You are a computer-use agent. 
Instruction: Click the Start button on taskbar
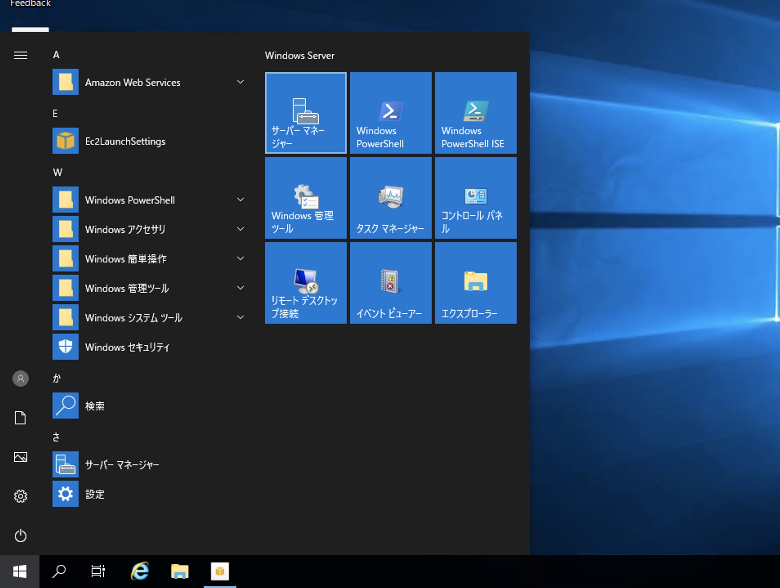pyautogui.click(x=20, y=571)
